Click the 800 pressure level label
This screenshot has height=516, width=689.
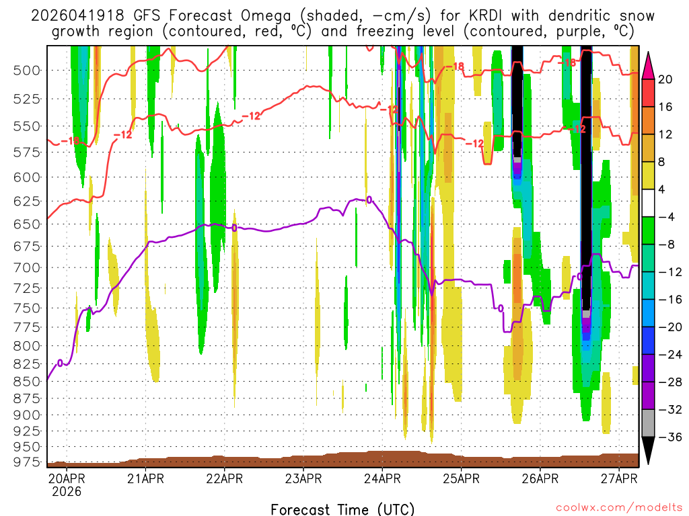pos(27,346)
